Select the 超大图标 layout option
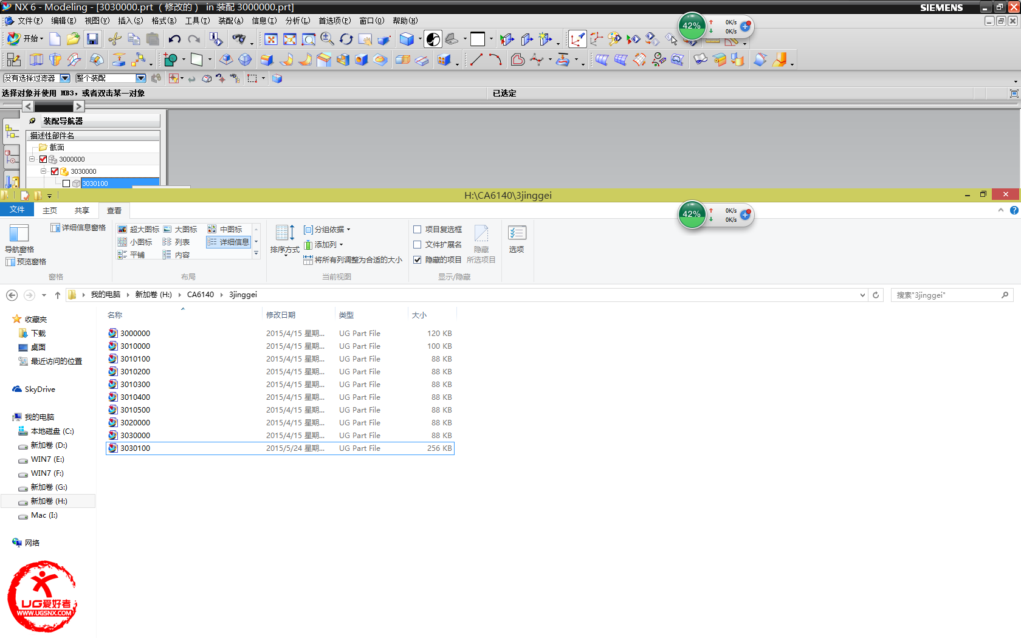This screenshot has width=1021, height=638. tap(139, 230)
